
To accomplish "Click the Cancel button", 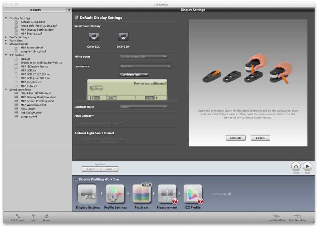I will click(x=260, y=138).
